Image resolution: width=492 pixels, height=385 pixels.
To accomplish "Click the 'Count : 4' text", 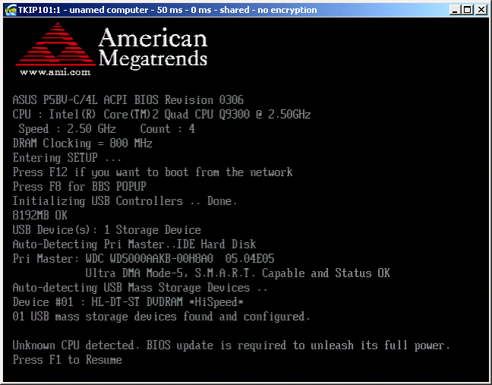I will tap(167, 128).
